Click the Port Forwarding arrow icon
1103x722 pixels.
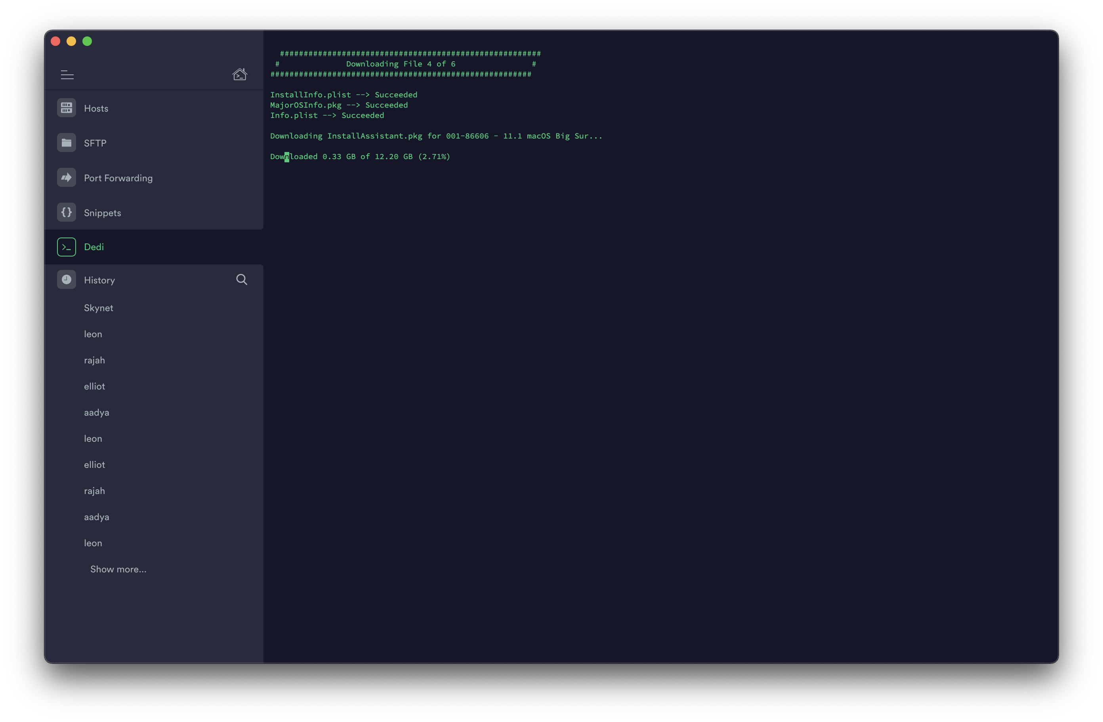coord(66,177)
